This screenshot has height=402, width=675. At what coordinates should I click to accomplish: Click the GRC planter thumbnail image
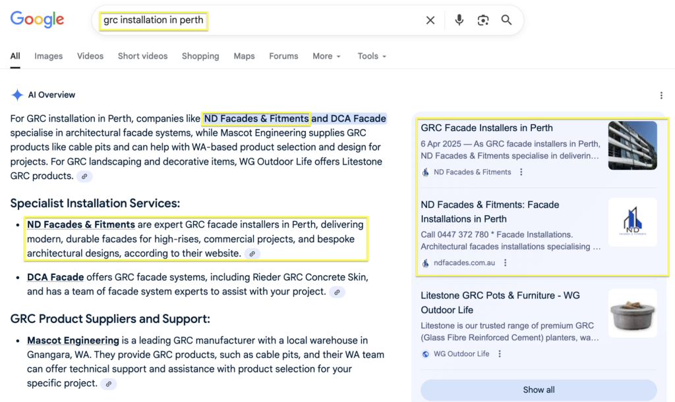pos(632,313)
